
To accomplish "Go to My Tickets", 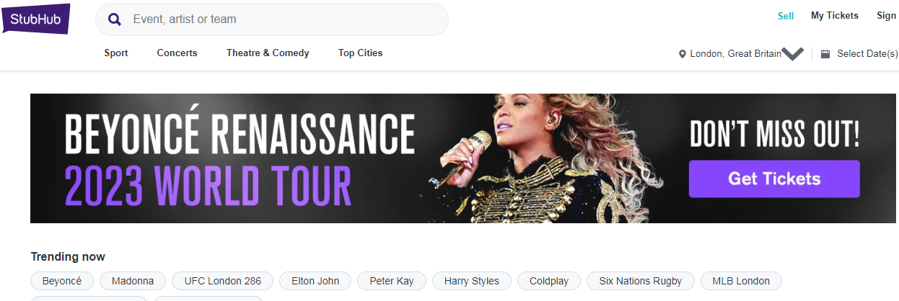I will click(834, 16).
